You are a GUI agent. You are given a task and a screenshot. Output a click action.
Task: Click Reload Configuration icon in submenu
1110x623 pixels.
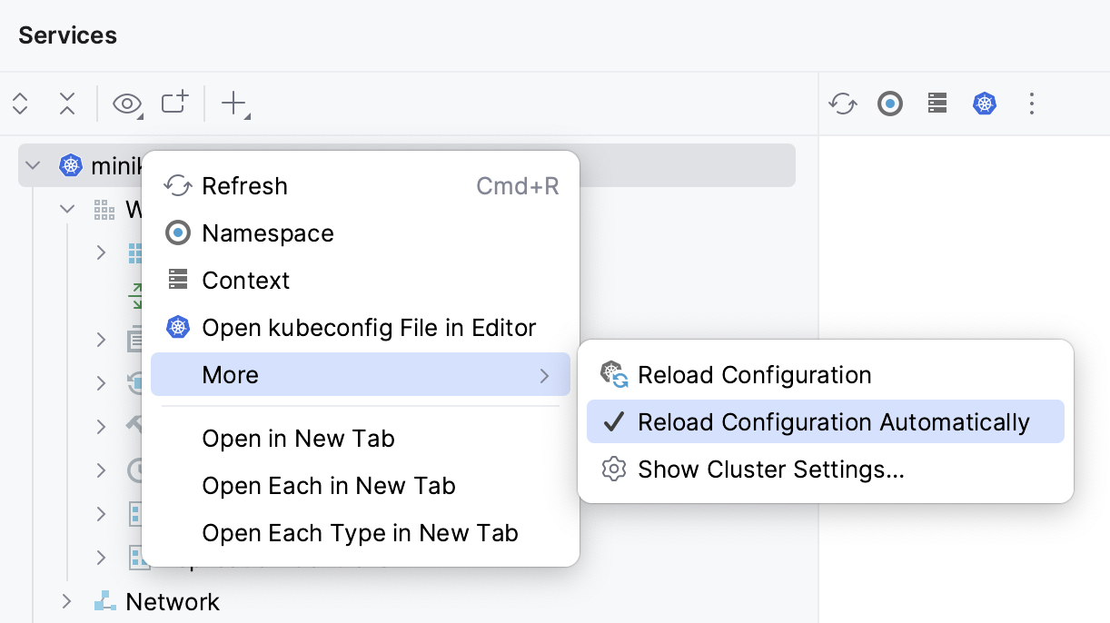pyautogui.click(x=615, y=374)
